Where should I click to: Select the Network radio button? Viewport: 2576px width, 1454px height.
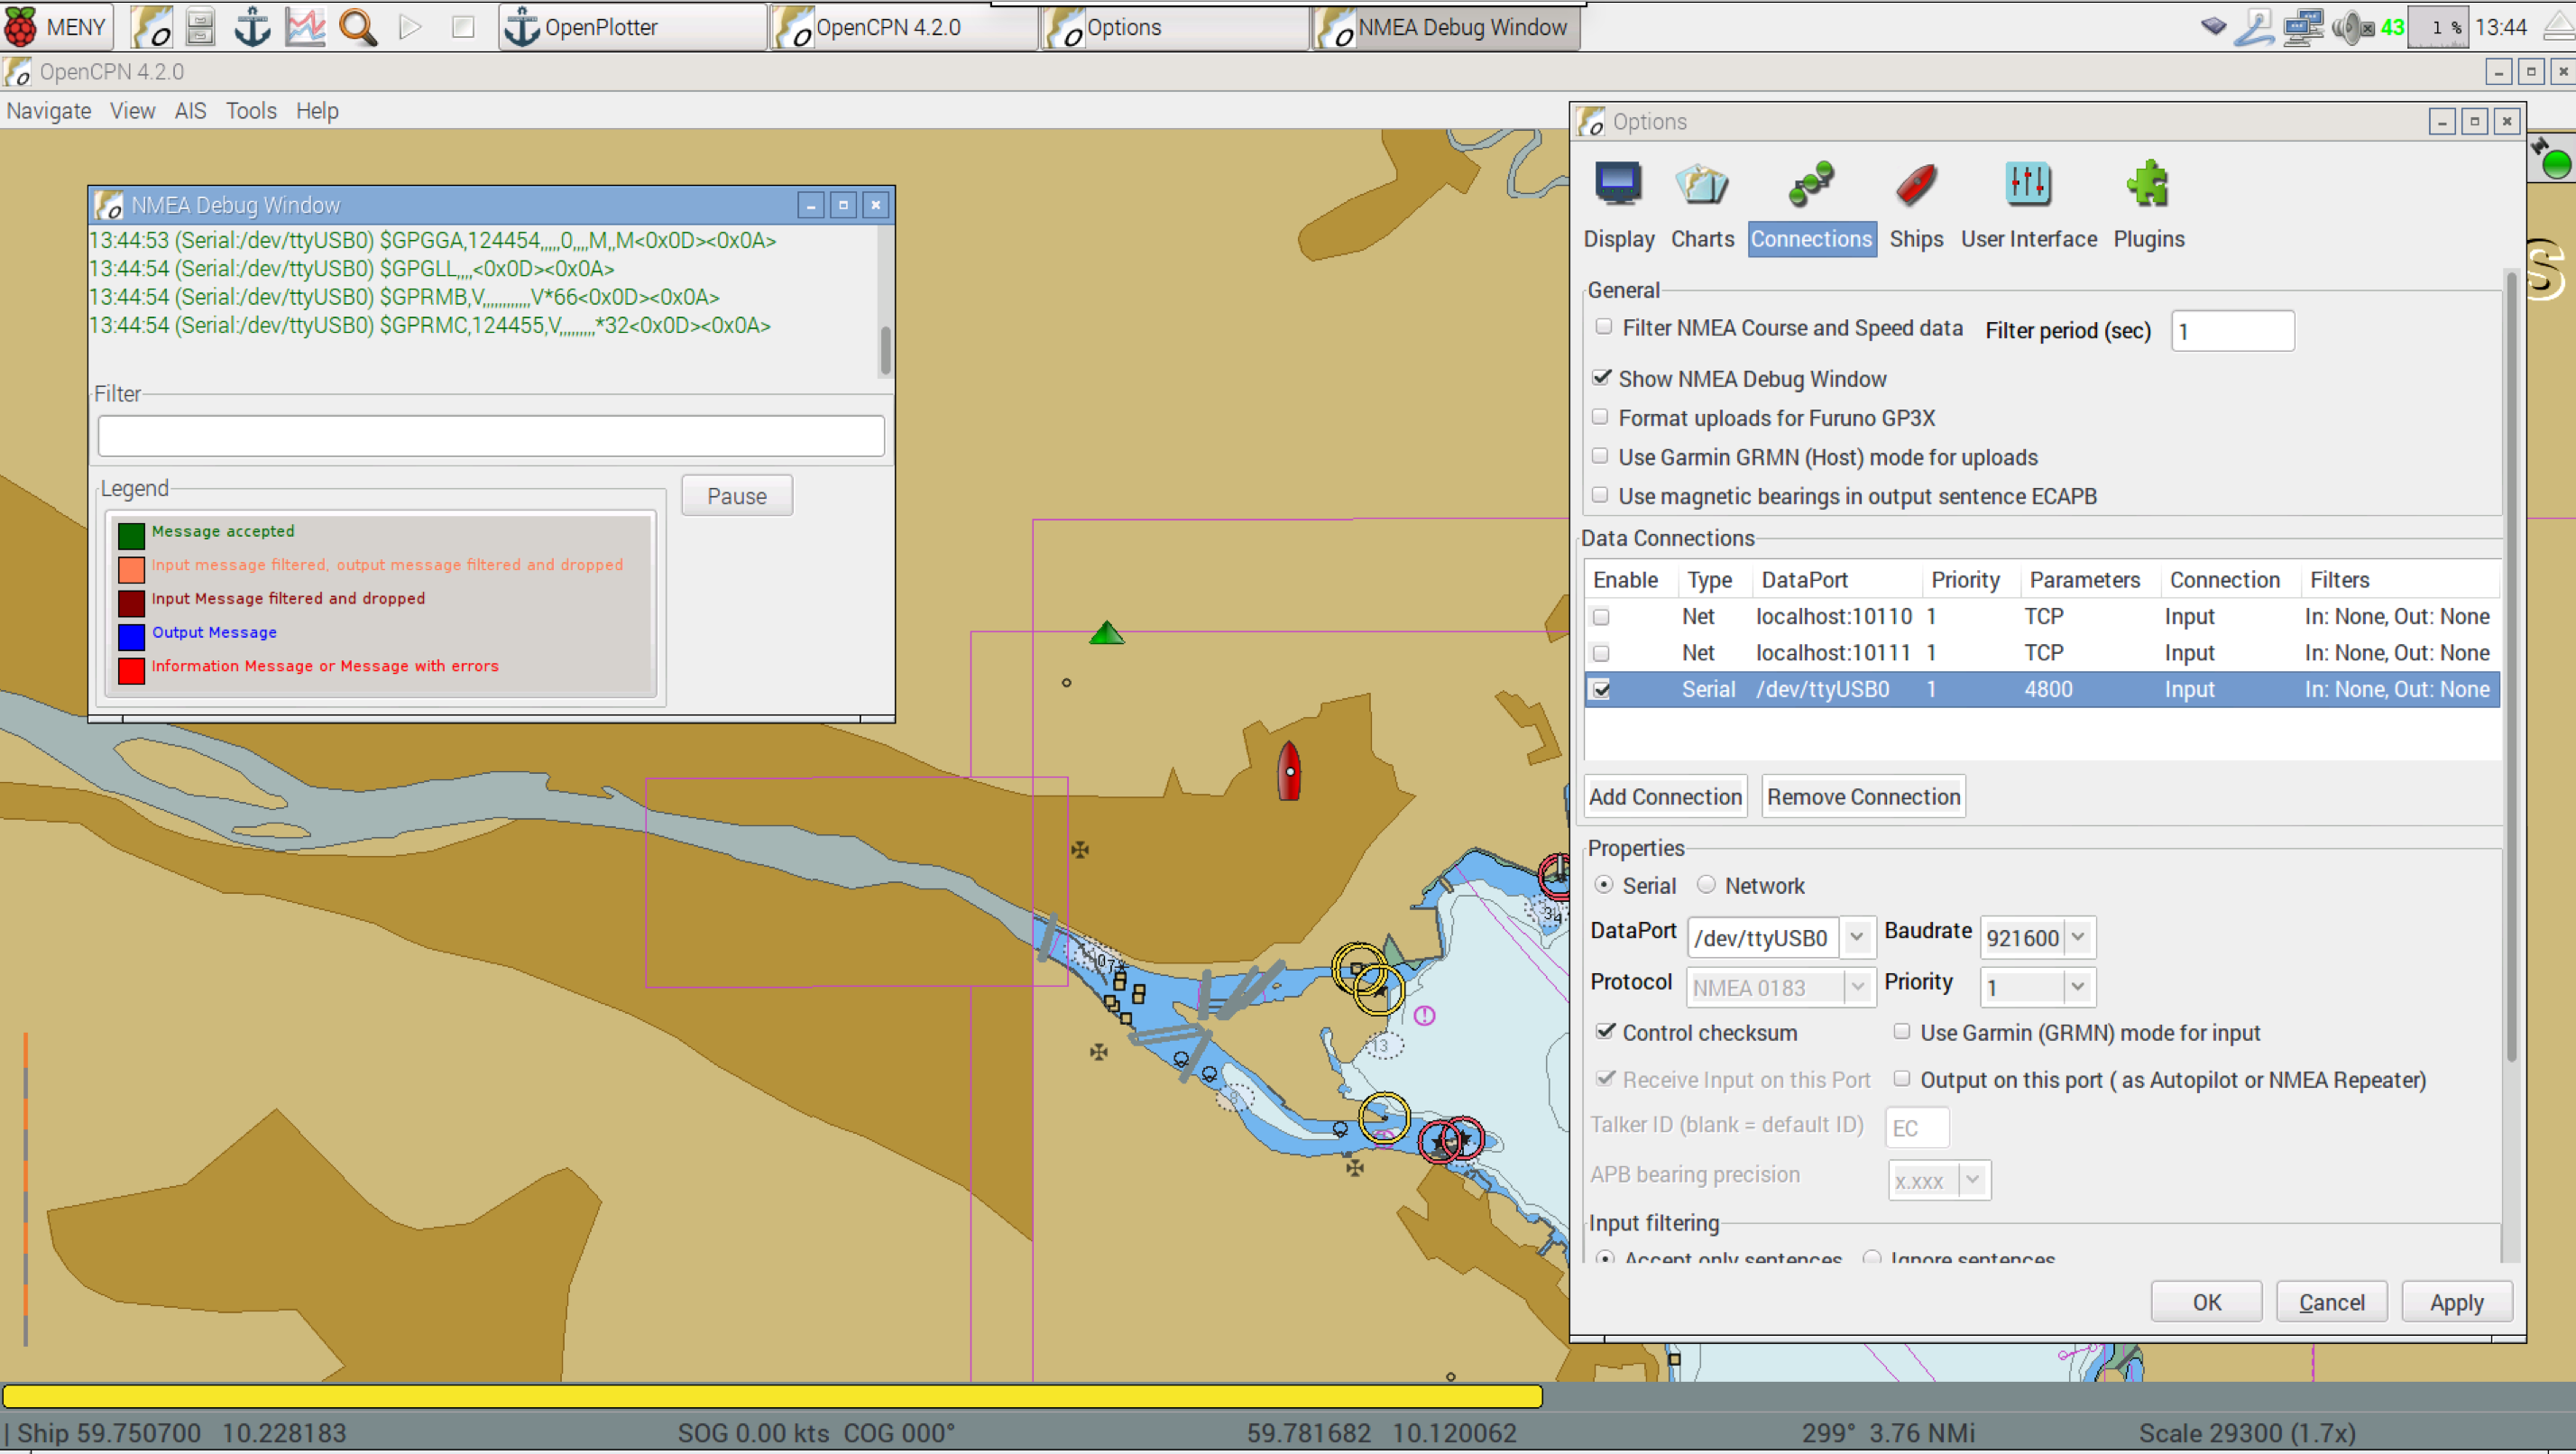coord(1706,885)
